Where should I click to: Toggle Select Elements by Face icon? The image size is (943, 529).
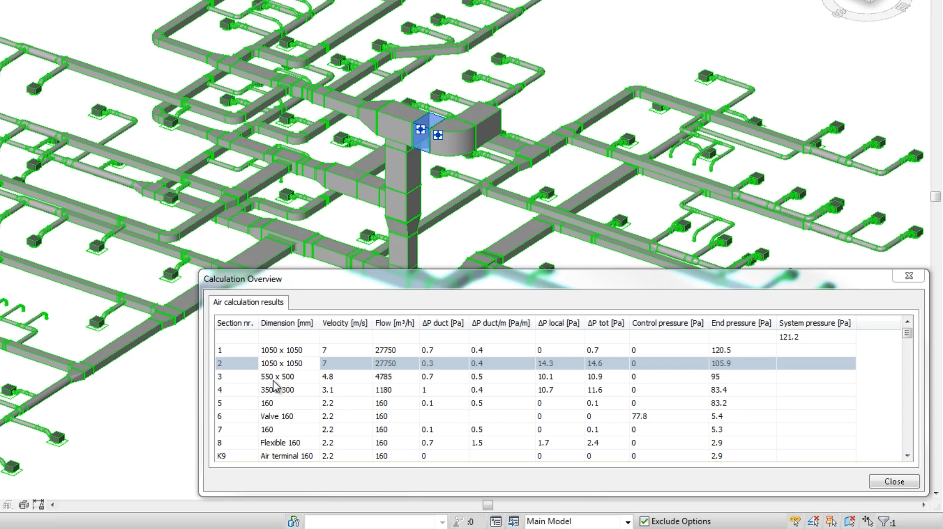click(850, 522)
